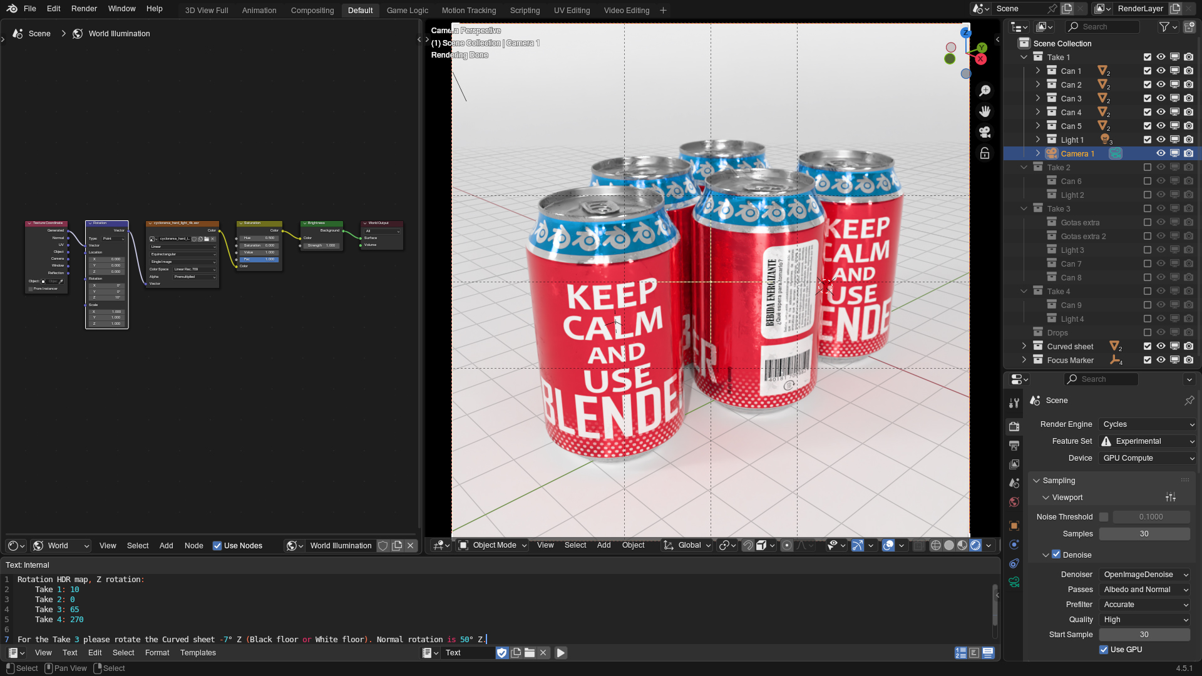
Task: Enable the Drops collection checkbox
Action: (1148, 332)
